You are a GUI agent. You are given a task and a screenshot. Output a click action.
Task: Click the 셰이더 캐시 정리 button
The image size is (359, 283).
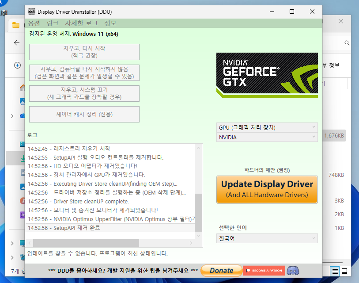[x=84, y=114]
